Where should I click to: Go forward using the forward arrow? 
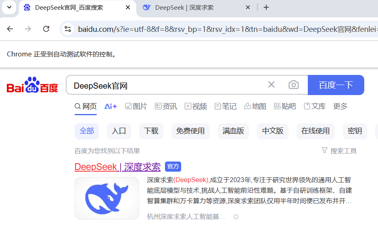(28, 29)
